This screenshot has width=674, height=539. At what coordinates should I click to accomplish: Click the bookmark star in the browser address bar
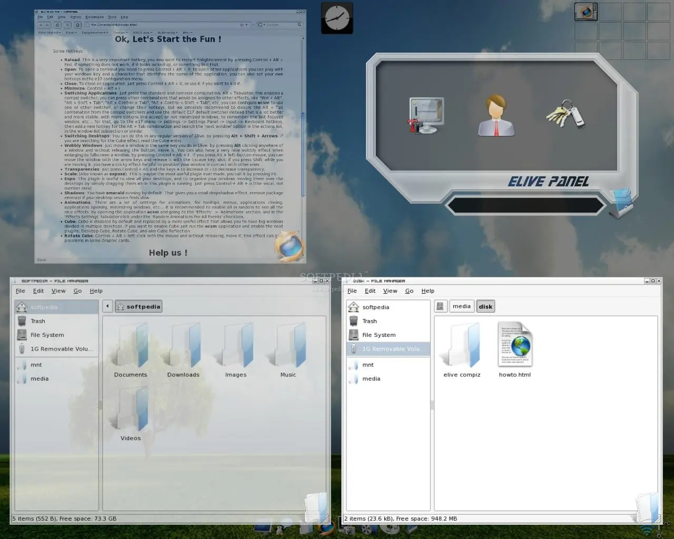click(x=242, y=25)
